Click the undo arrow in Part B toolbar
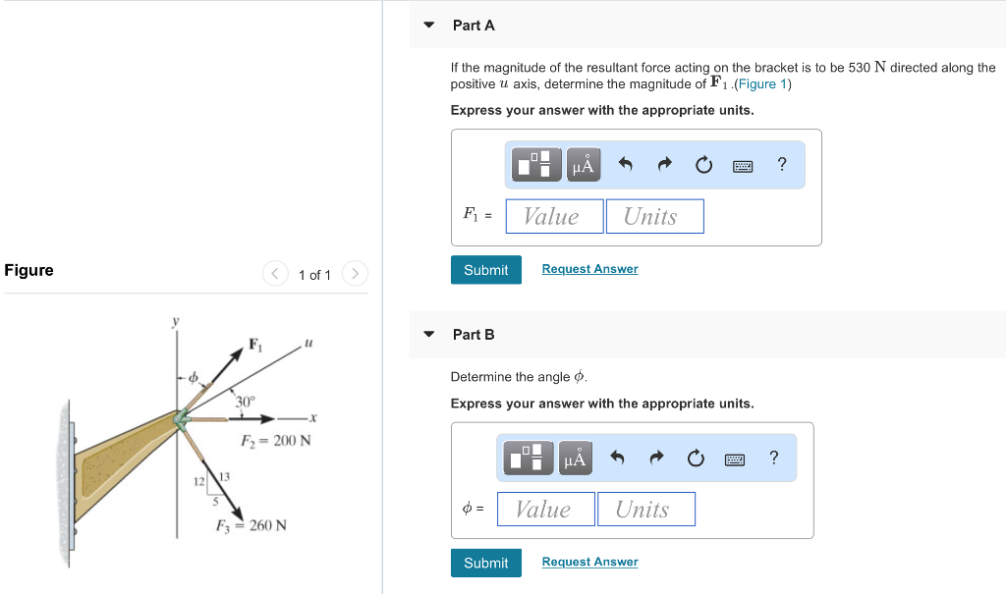The height and width of the screenshot is (594, 1006). [618, 458]
